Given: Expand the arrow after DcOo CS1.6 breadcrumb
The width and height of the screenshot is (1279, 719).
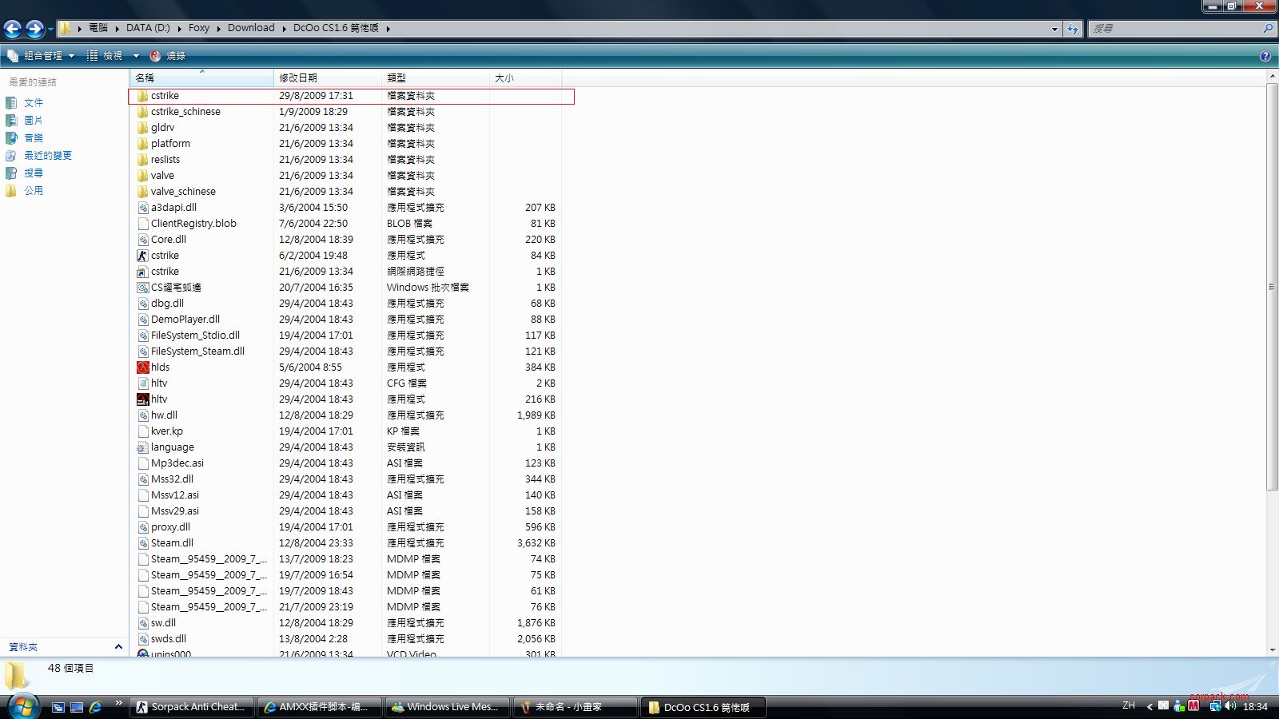Looking at the screenshot, I should 388,28.
